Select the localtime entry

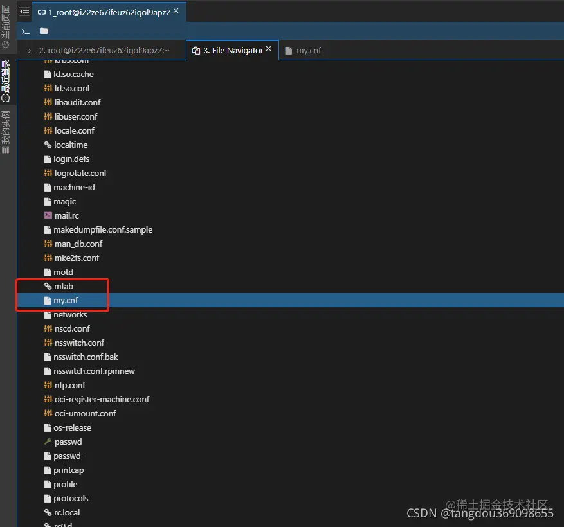coord(71,145)
